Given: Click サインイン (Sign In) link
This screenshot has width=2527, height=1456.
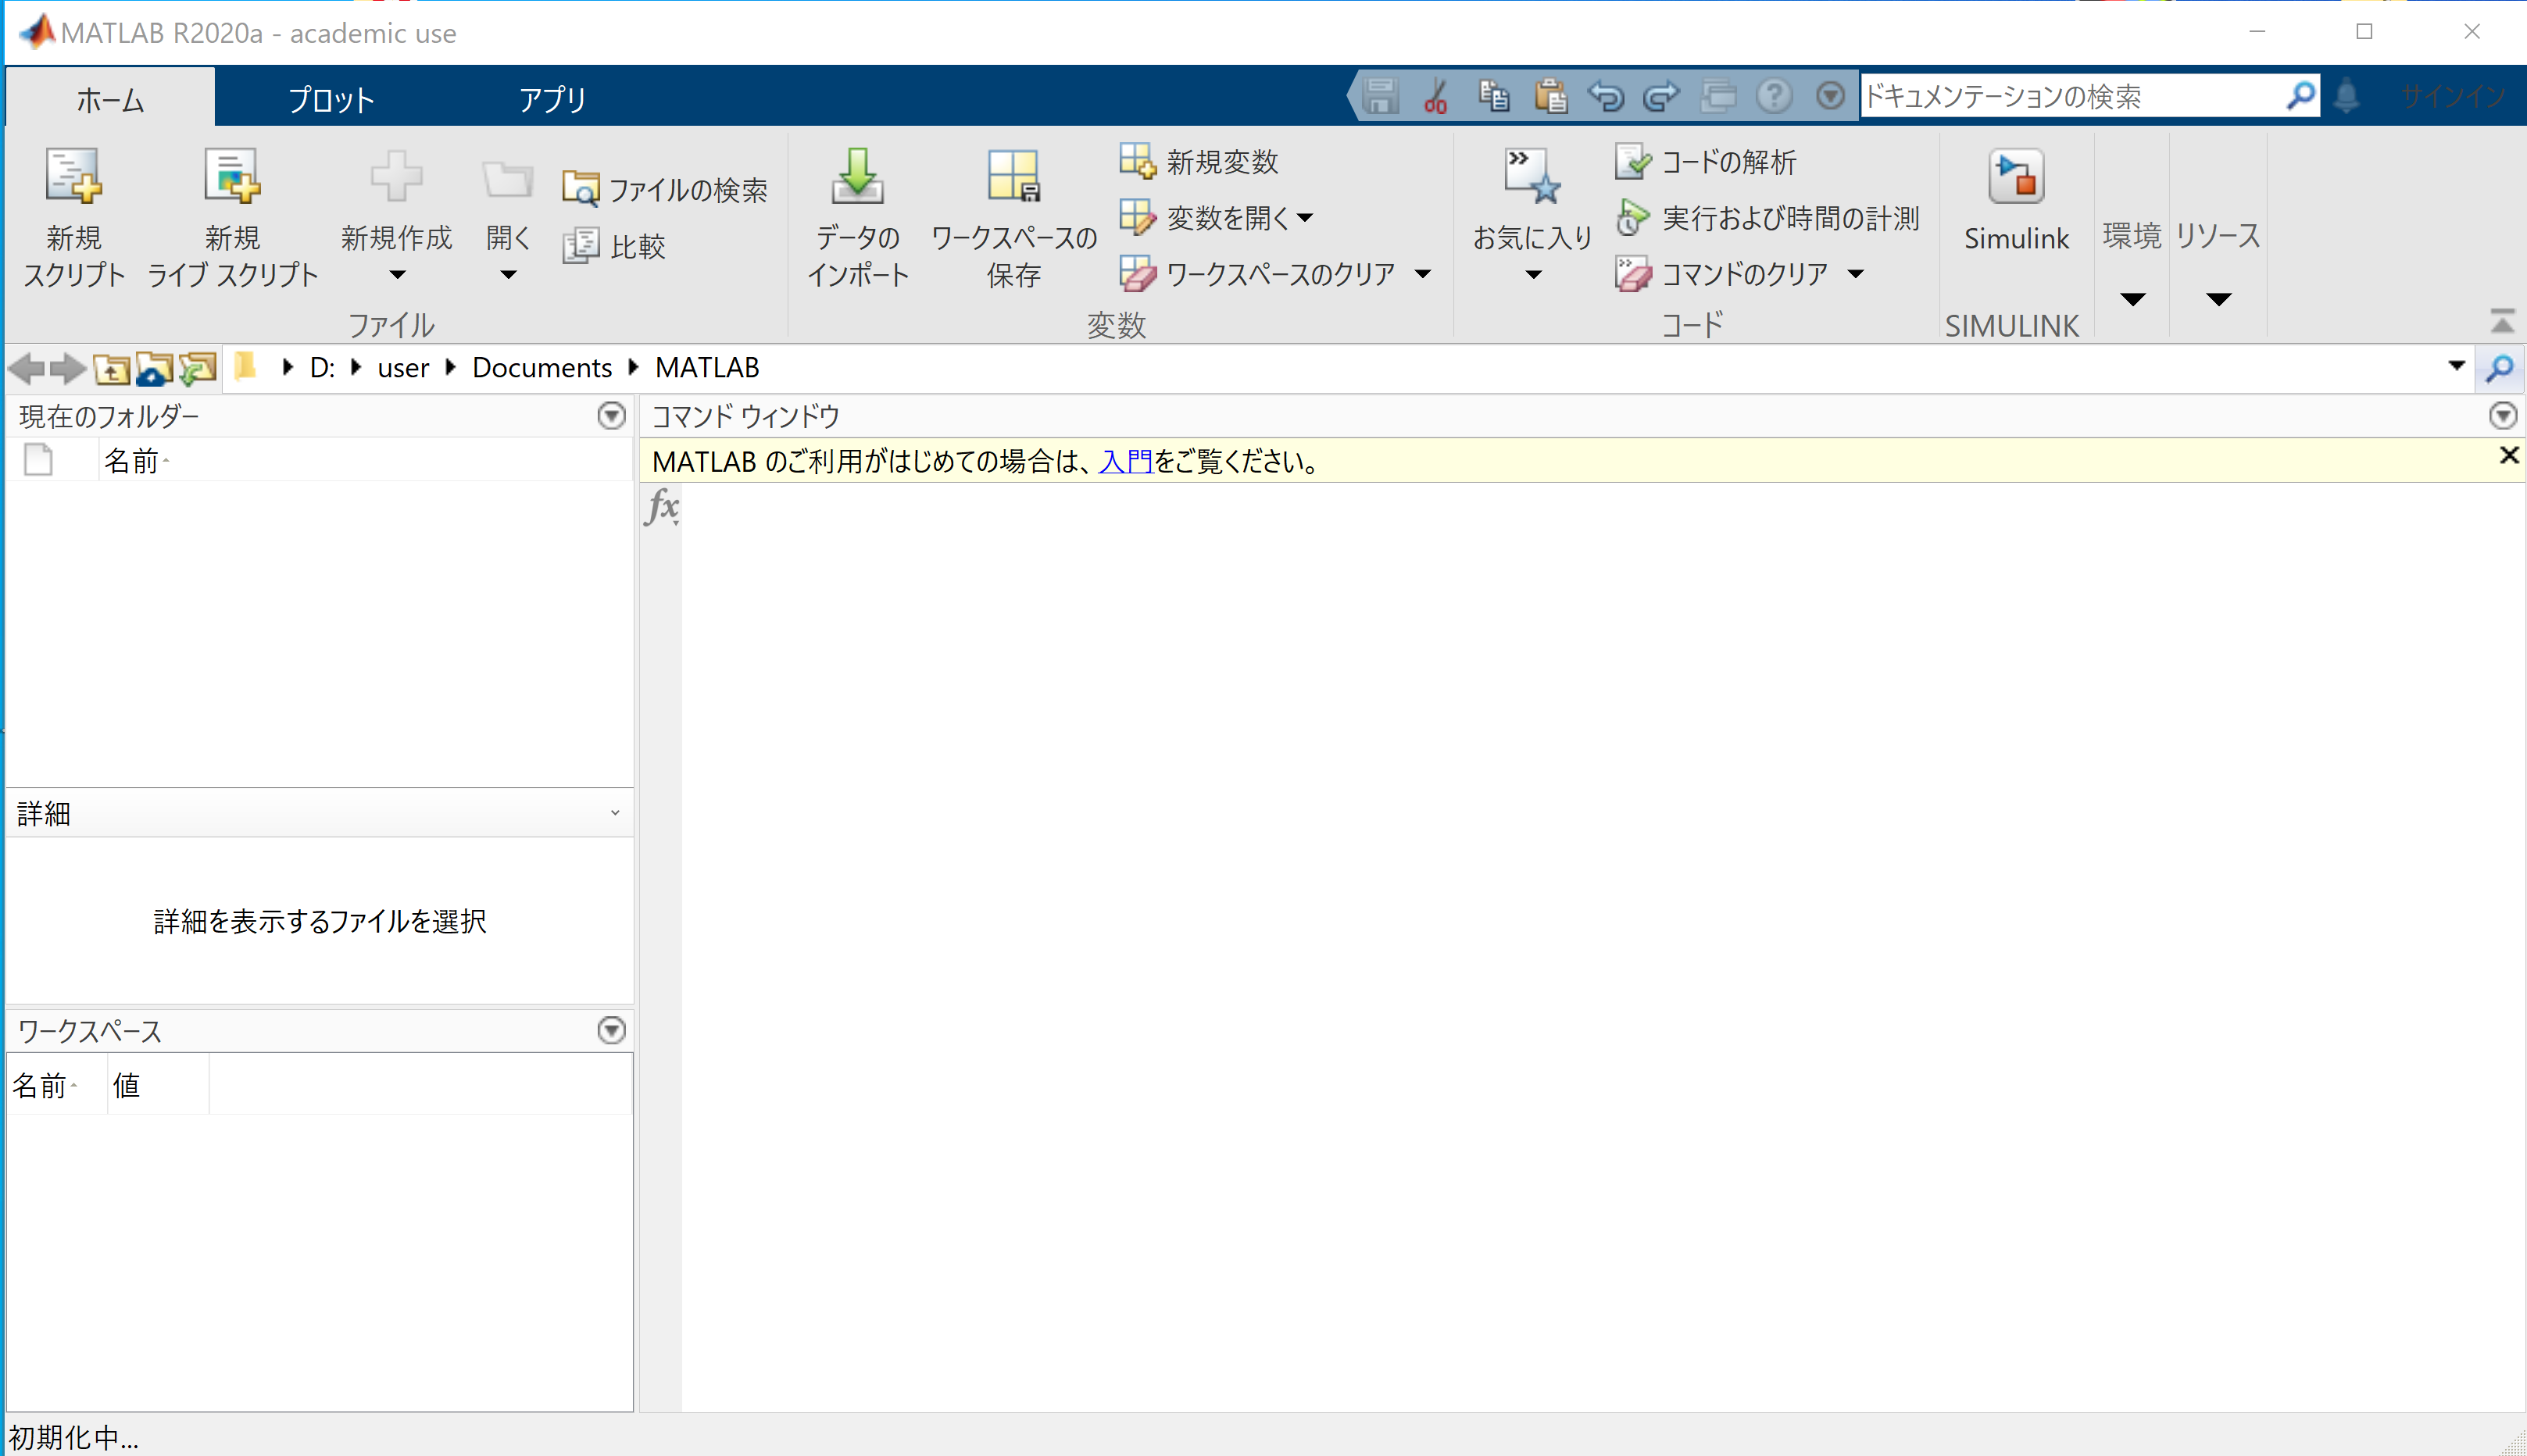Looking at the screenshot, I should pyautogui.click(x=2453, y=96).
